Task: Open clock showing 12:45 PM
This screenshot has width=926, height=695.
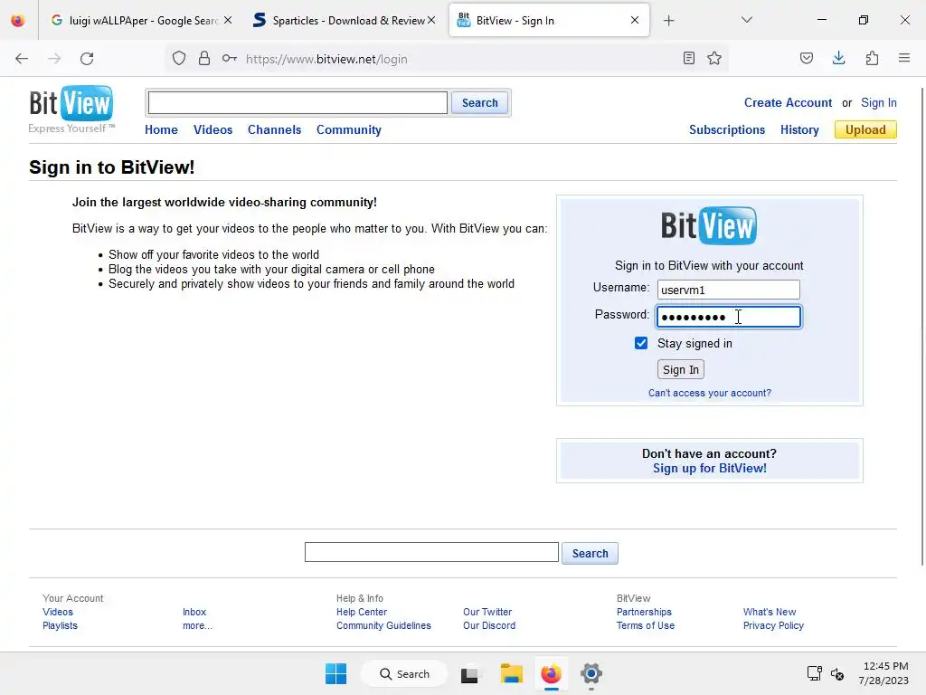Action: click(884, 673)
